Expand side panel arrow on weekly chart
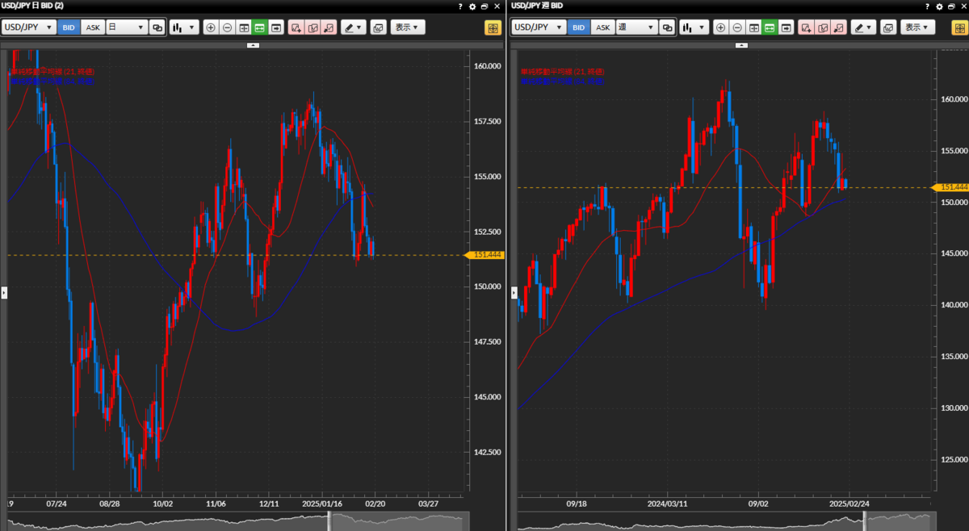969x531 pixels. [514, 292]
